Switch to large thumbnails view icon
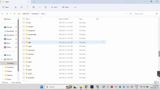160x90 pixels. (158, 82)
